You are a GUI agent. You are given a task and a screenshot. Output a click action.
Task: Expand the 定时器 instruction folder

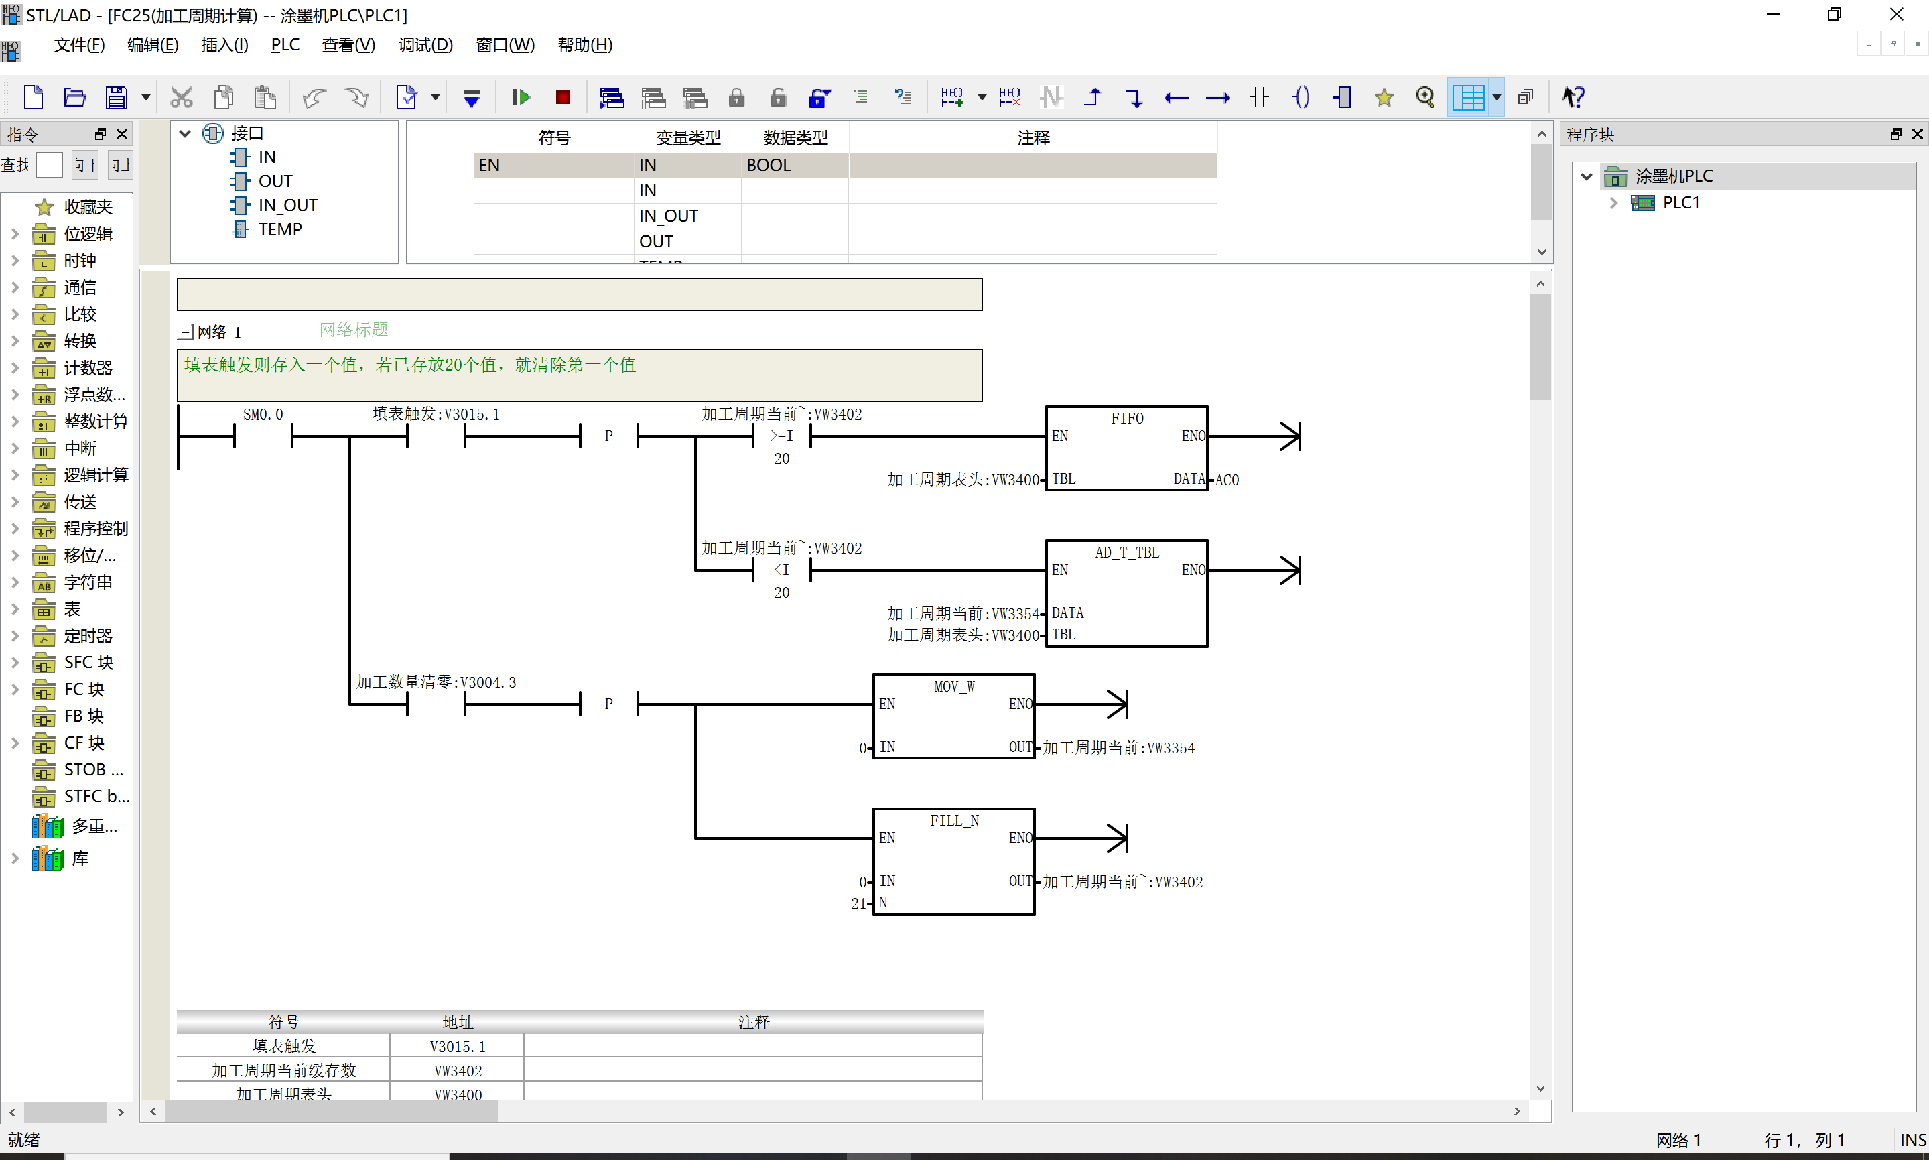click(15, 635)
